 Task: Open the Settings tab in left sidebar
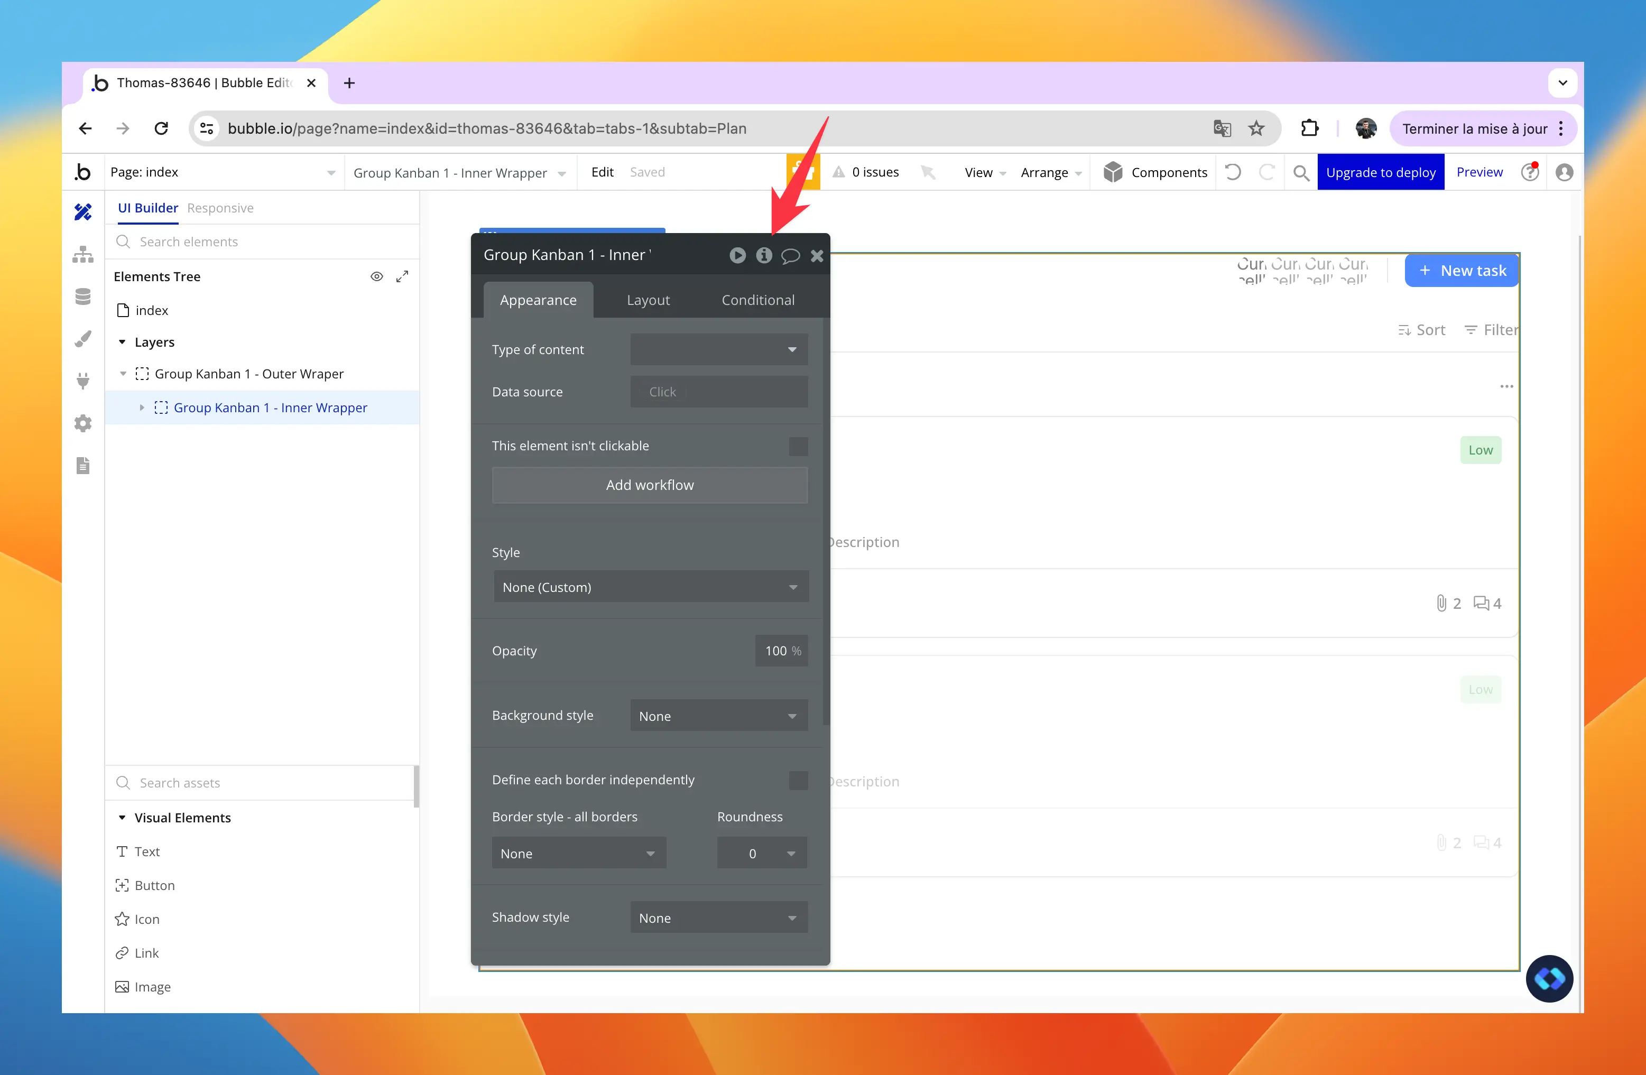pyautogui.click(x=83, y=423)
